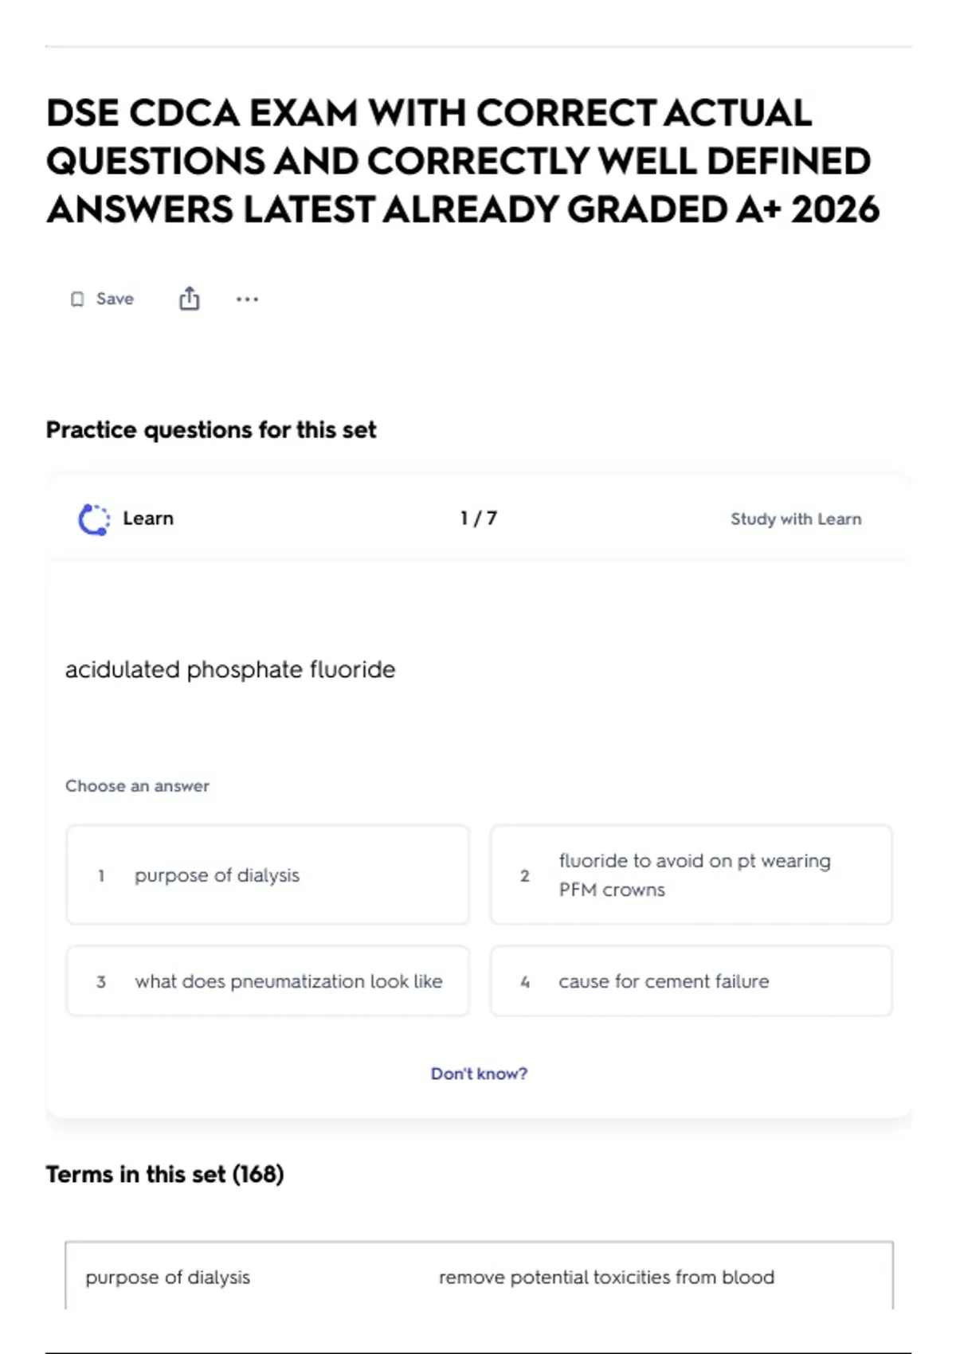Select 'cause for cement failure' option
This screenshot has width=956, height=1354.
(692, 981)
